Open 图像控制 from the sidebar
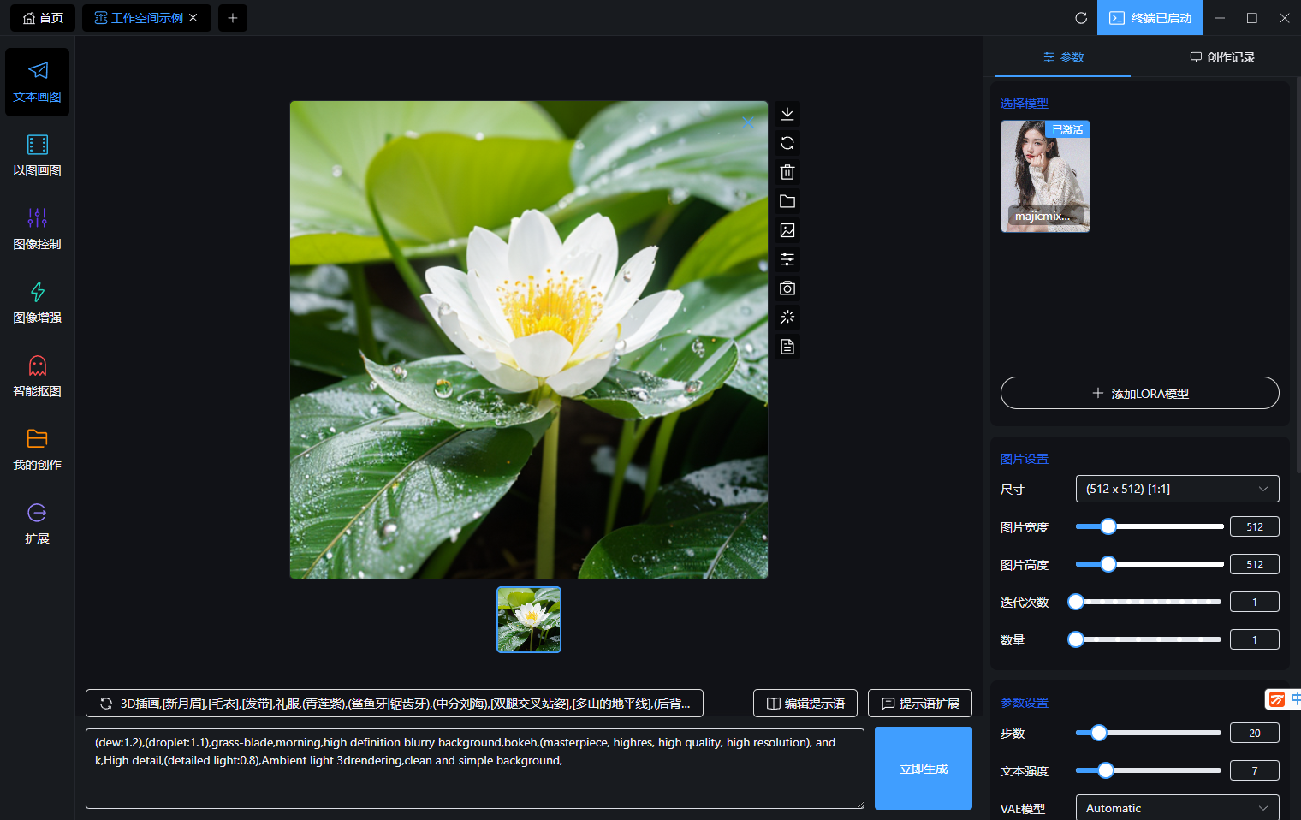The width and height of the screenshot is (1301, 820). (x=37, y=229)
